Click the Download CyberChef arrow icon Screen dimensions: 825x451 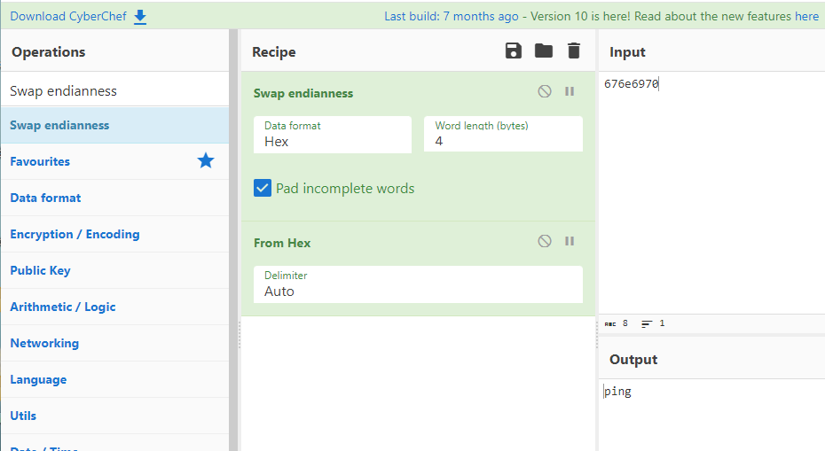140,17
